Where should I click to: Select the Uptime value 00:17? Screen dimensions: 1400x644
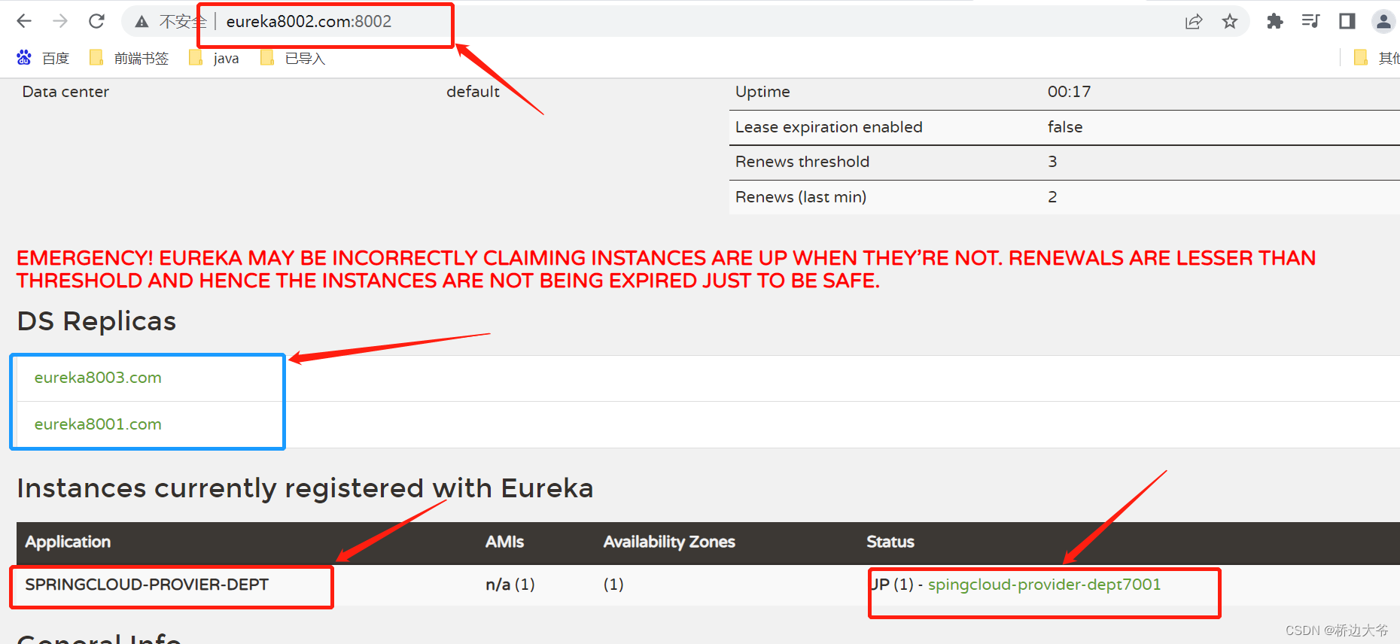coord(1069,92)
